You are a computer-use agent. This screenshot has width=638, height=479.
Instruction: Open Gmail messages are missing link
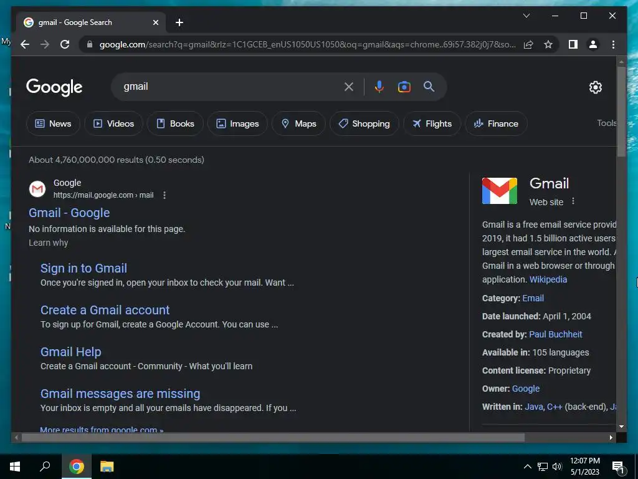(x=120, y=394)
